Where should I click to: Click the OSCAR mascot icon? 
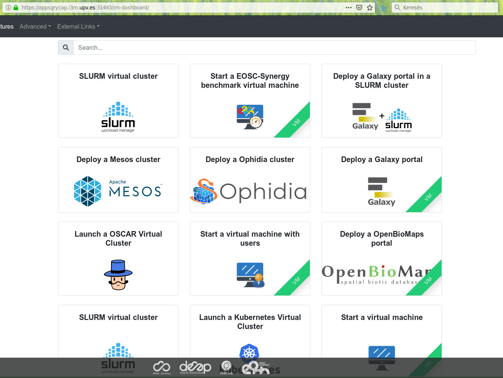pos(118,275)
